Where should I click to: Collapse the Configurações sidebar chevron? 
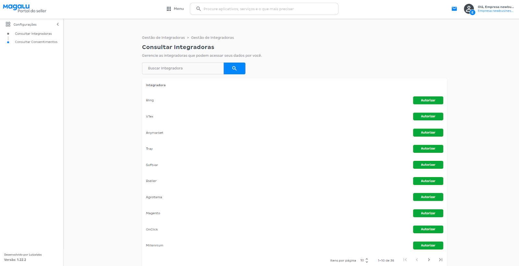58,24
